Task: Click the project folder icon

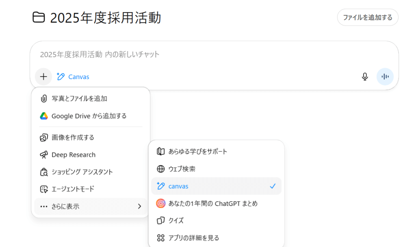Action: [39, 18]
